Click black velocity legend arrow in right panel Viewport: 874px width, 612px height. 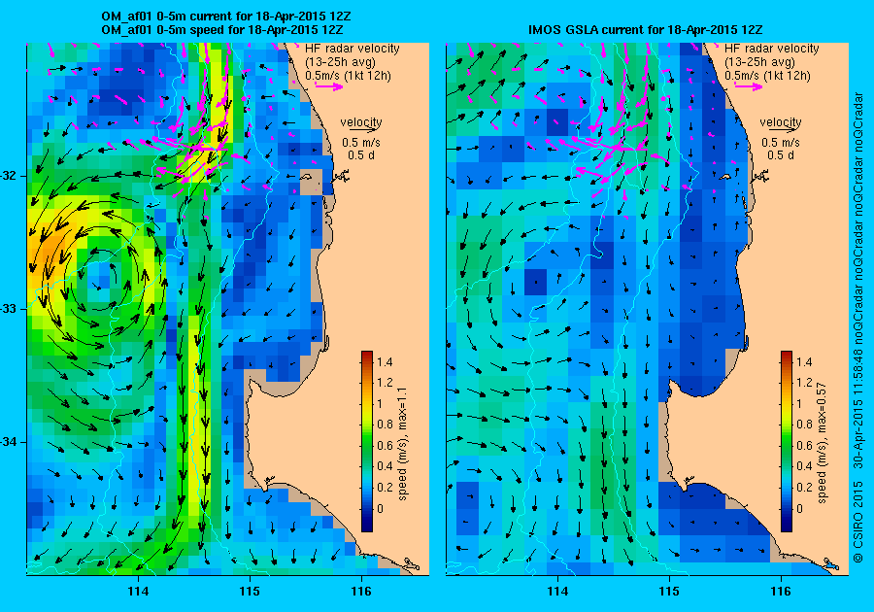click(x=780, y=129)
